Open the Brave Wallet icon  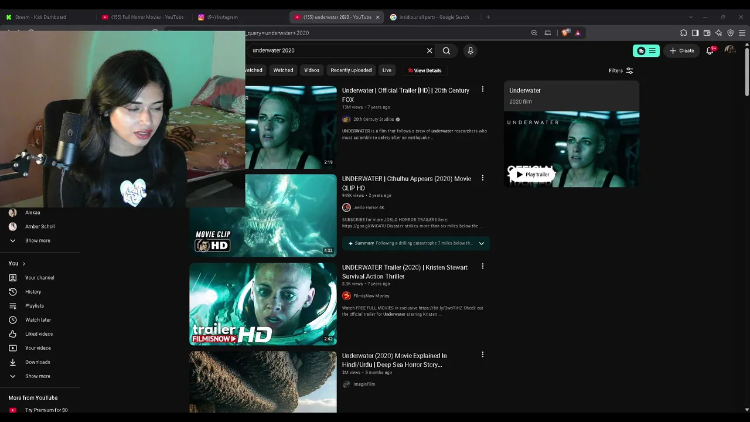click(707, 33)
